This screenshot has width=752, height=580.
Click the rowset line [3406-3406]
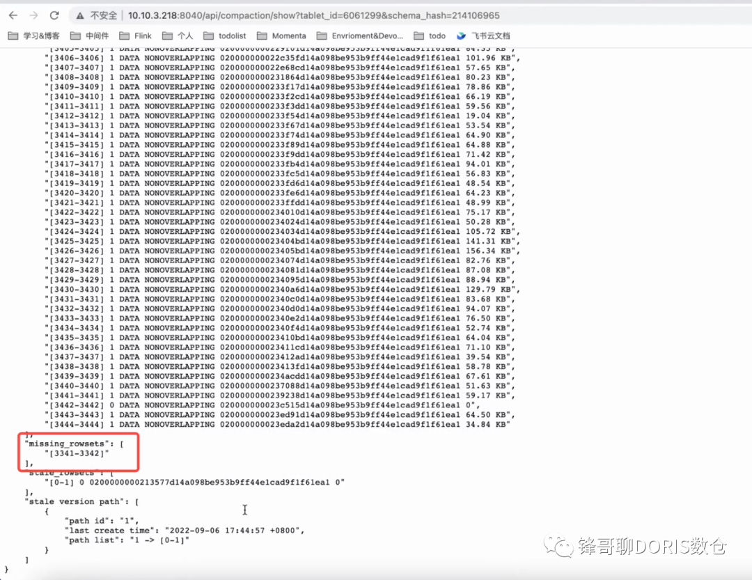283,58
